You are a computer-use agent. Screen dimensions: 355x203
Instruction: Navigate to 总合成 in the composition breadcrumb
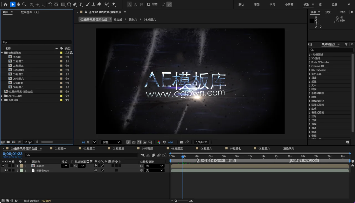(x=118, y=20)
